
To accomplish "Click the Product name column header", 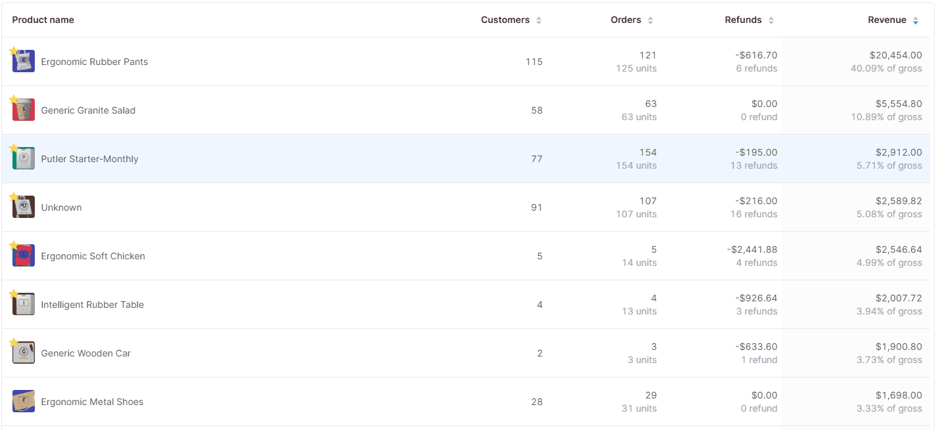I will (x=43, y=20).
